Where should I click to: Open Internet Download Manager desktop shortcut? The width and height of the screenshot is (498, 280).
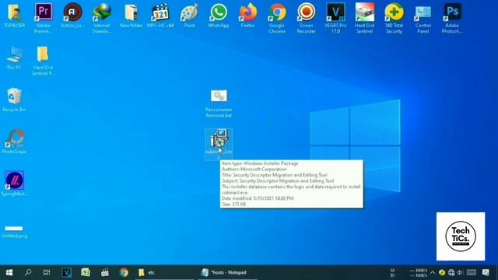[102, 18]
